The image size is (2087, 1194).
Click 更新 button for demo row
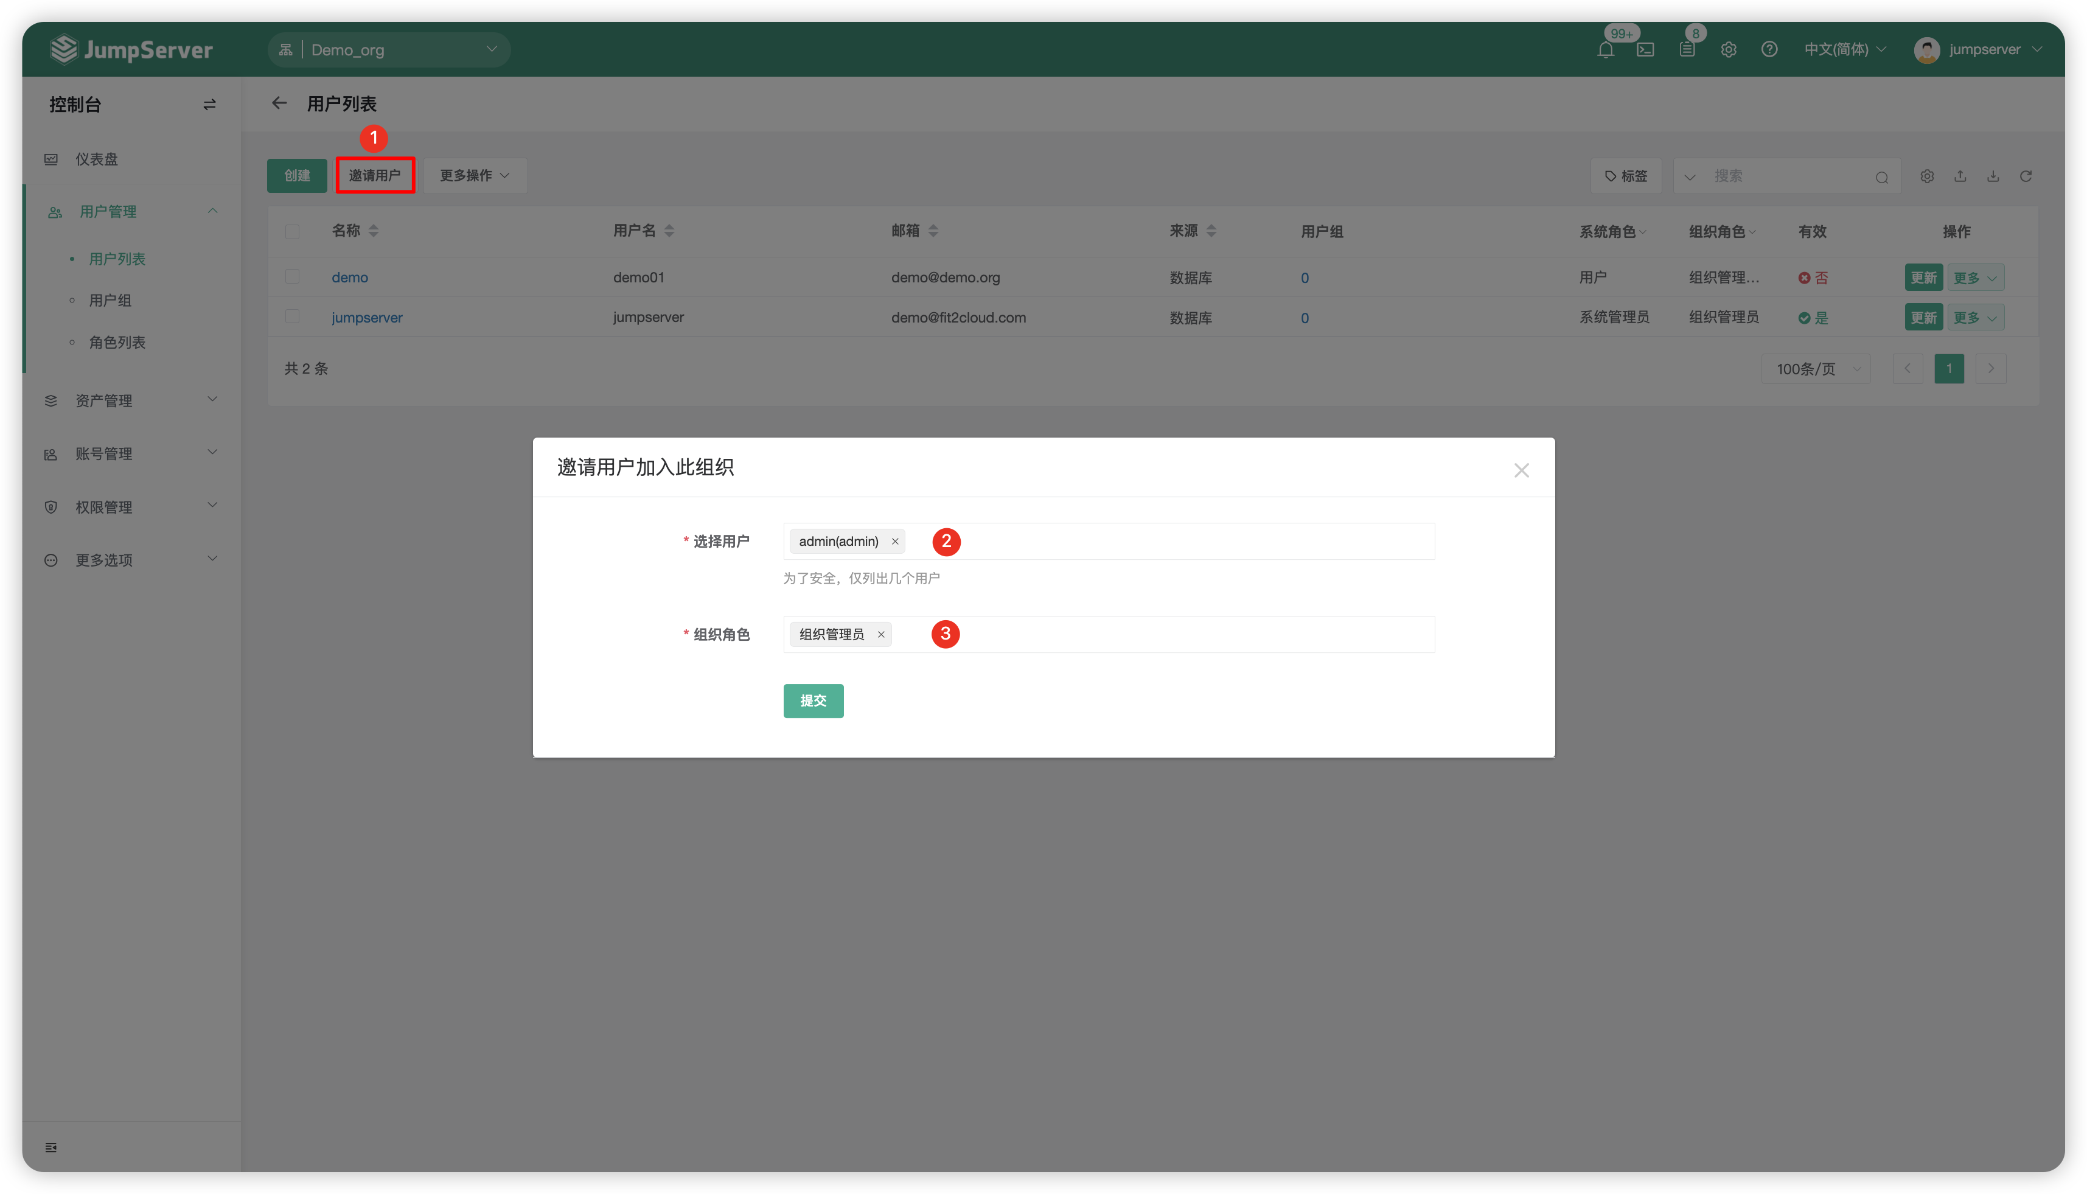(x=1923, y=278)
